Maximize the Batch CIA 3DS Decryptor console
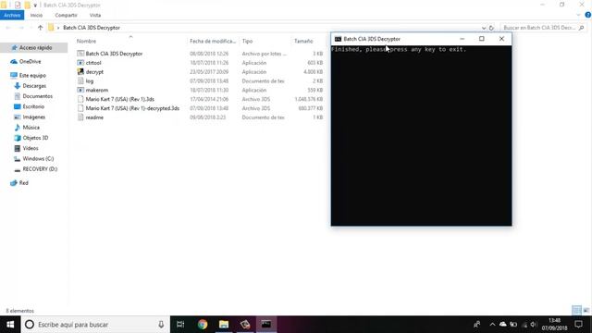This screenshot has height=333, width=592. pyautogui.click(x=482, y=39)
